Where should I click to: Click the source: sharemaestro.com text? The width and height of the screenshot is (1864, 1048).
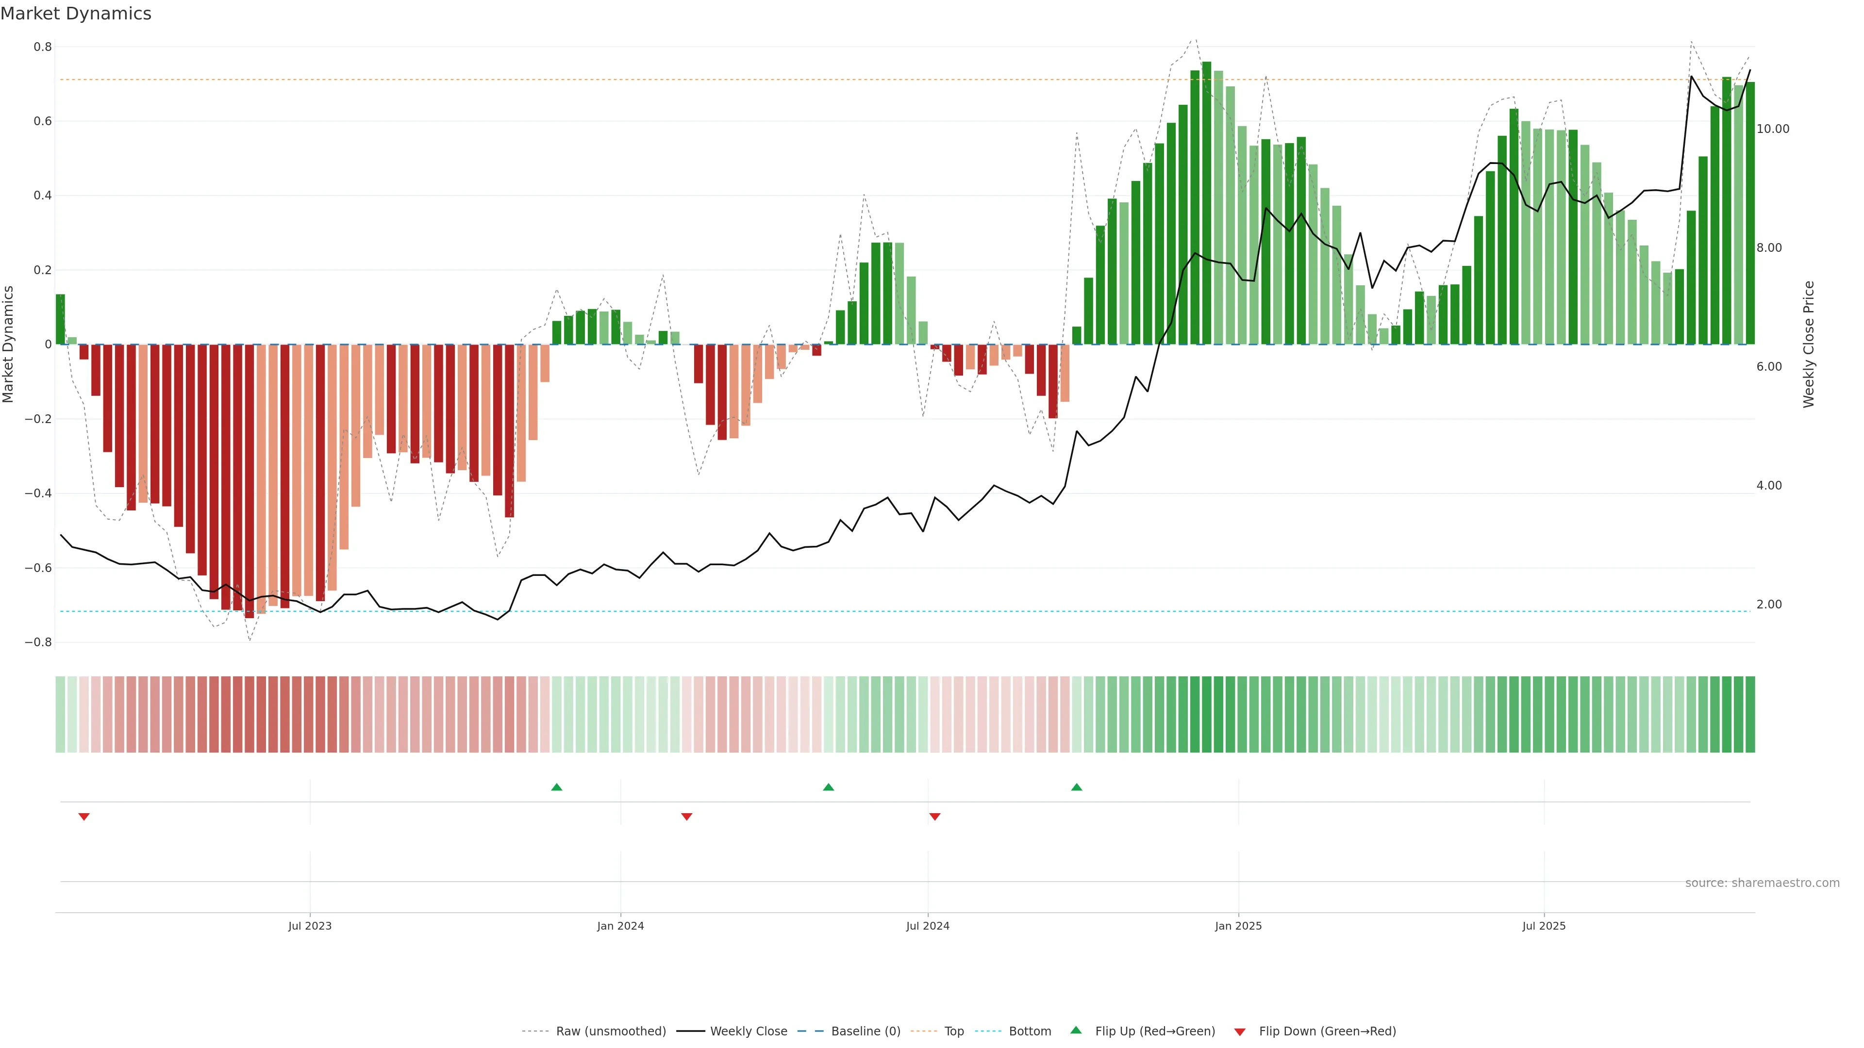click(1762, 883)
